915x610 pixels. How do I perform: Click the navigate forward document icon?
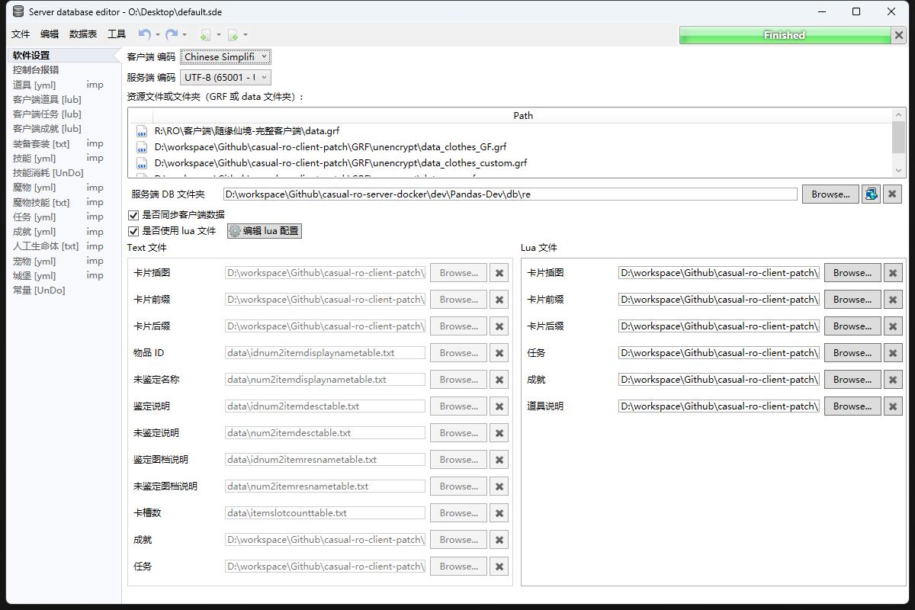233,34
